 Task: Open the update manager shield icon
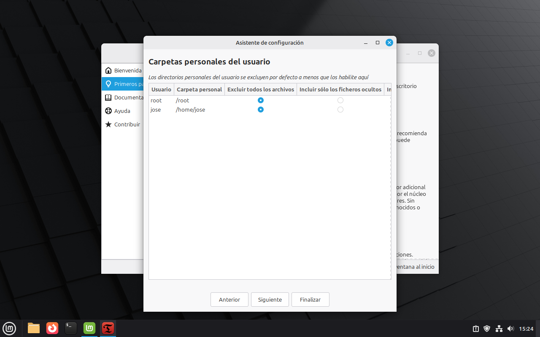tap(487, 329)
